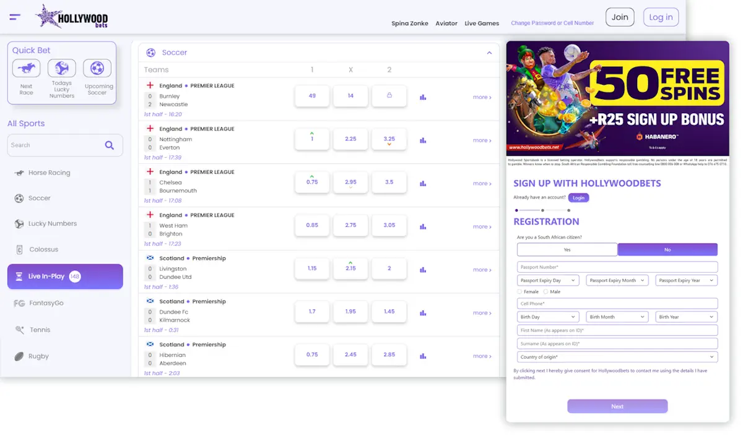
Task: Click the Upcoming Soccer ball icon
Action: click(x=97, y=68)
